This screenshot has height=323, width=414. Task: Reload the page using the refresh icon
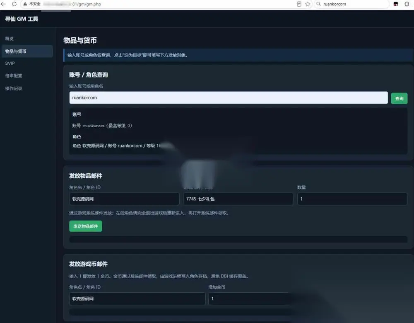pyautogui.click(x=14, y=4)
